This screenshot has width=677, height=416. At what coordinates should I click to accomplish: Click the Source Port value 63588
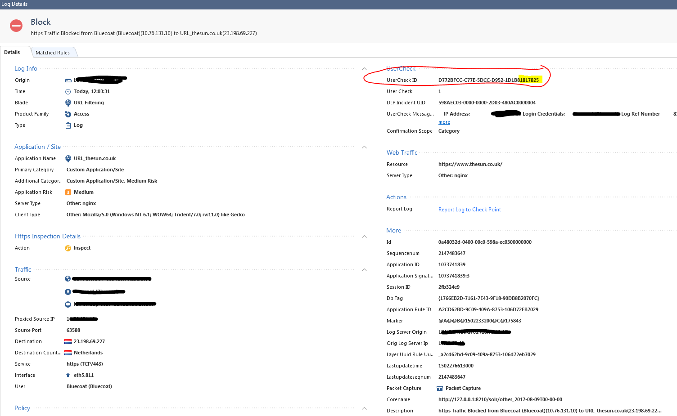pyautogui.click(x=73, y=331)
